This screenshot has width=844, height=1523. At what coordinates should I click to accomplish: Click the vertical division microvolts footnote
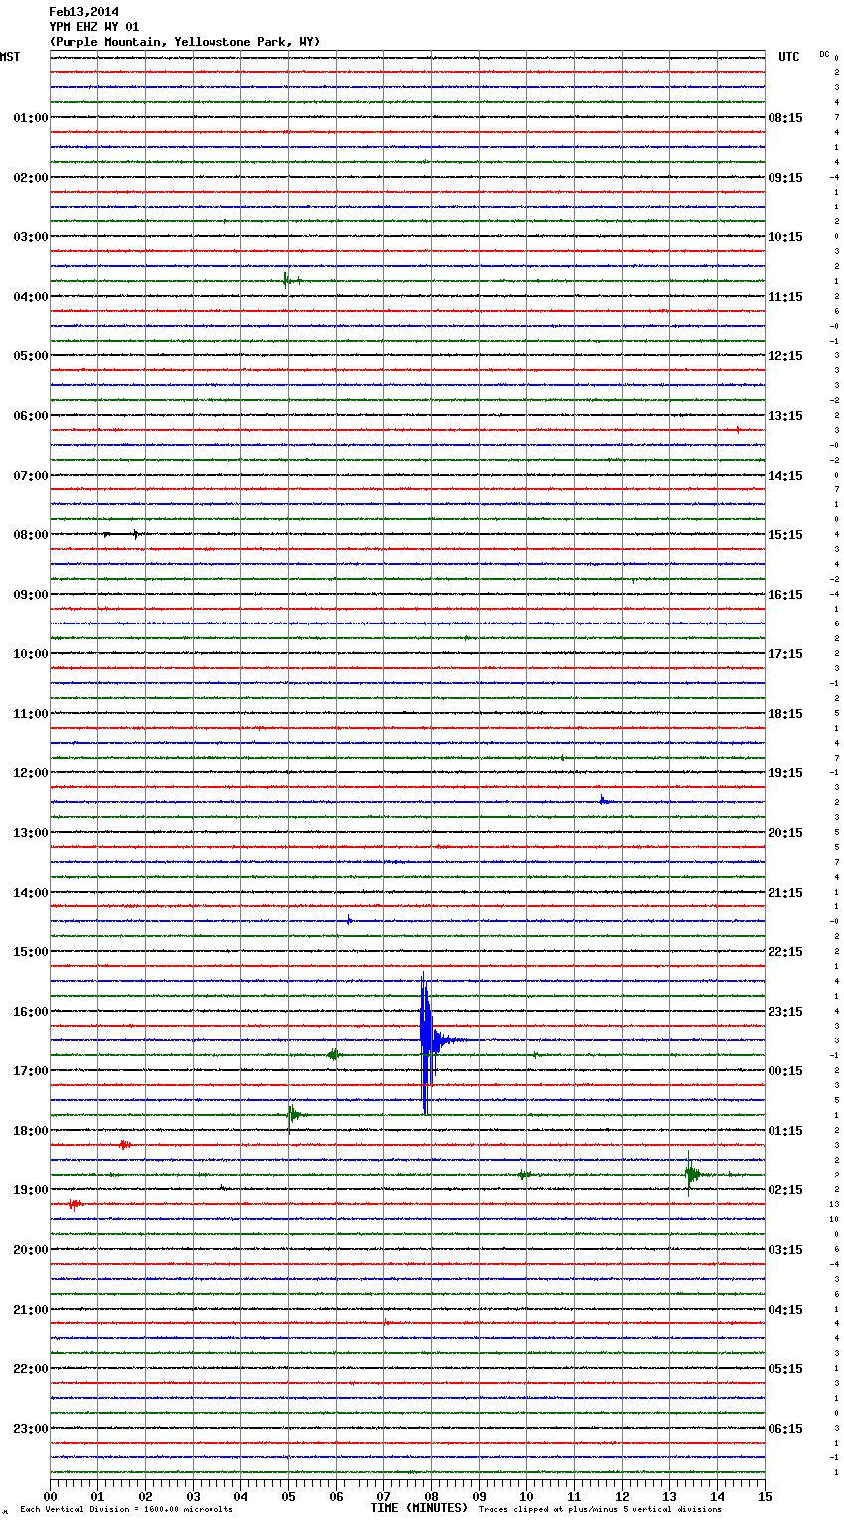[x=126, y=1510]
